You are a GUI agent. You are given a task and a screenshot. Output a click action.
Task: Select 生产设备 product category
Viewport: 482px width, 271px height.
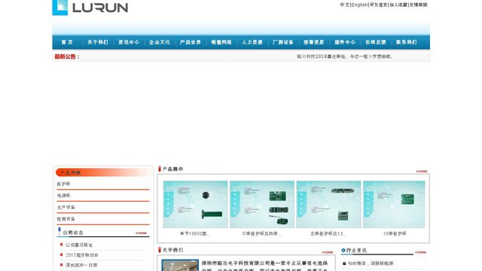[66, 207]
